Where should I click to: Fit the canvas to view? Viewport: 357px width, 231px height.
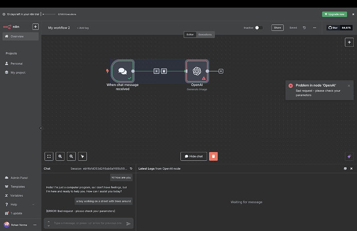[x=49, y=156]
